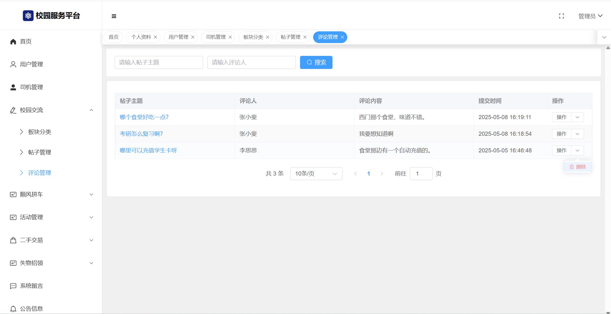Click the platform logo icon
Screen dimensions: 611x314
coord(28,16)
